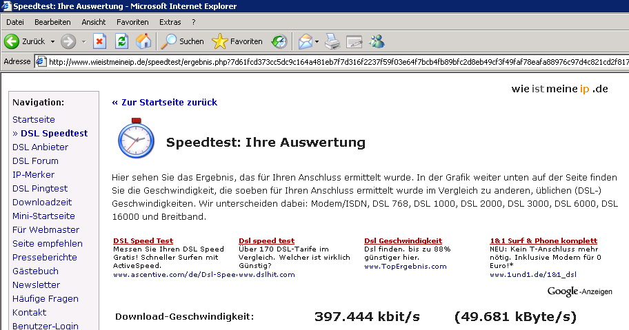Click the Dsl Geschwindigkeit ad headline
629x330 pixels.
tap(403, 240)
